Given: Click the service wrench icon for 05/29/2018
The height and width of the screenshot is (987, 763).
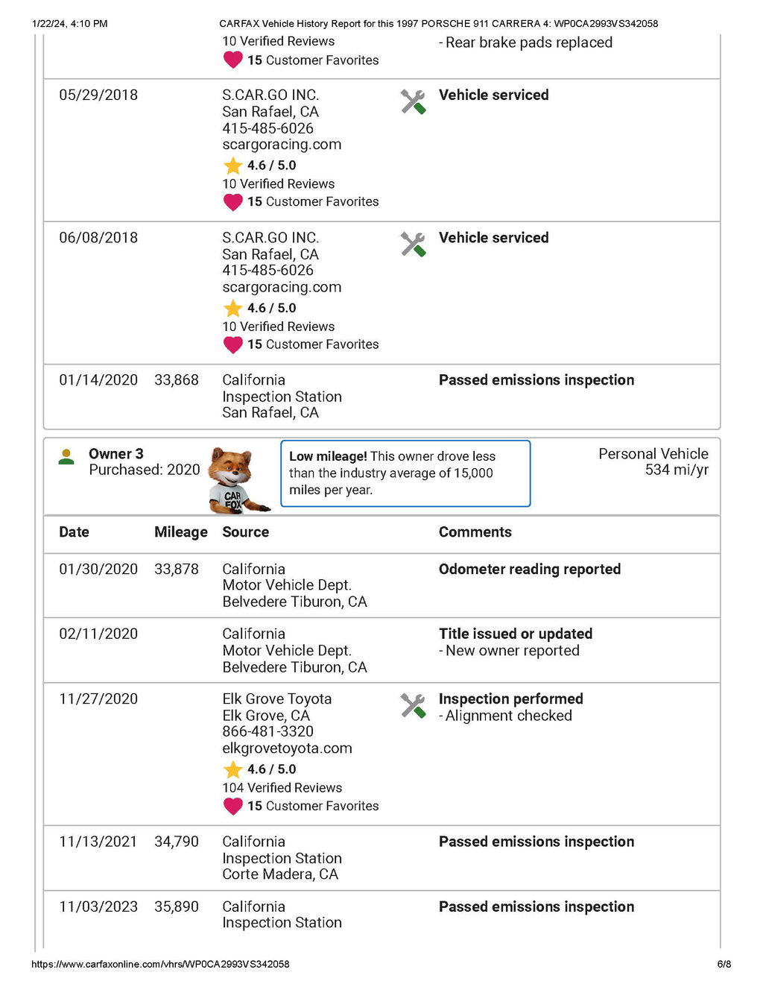Looking at the screenshot, I should point(413,102).
